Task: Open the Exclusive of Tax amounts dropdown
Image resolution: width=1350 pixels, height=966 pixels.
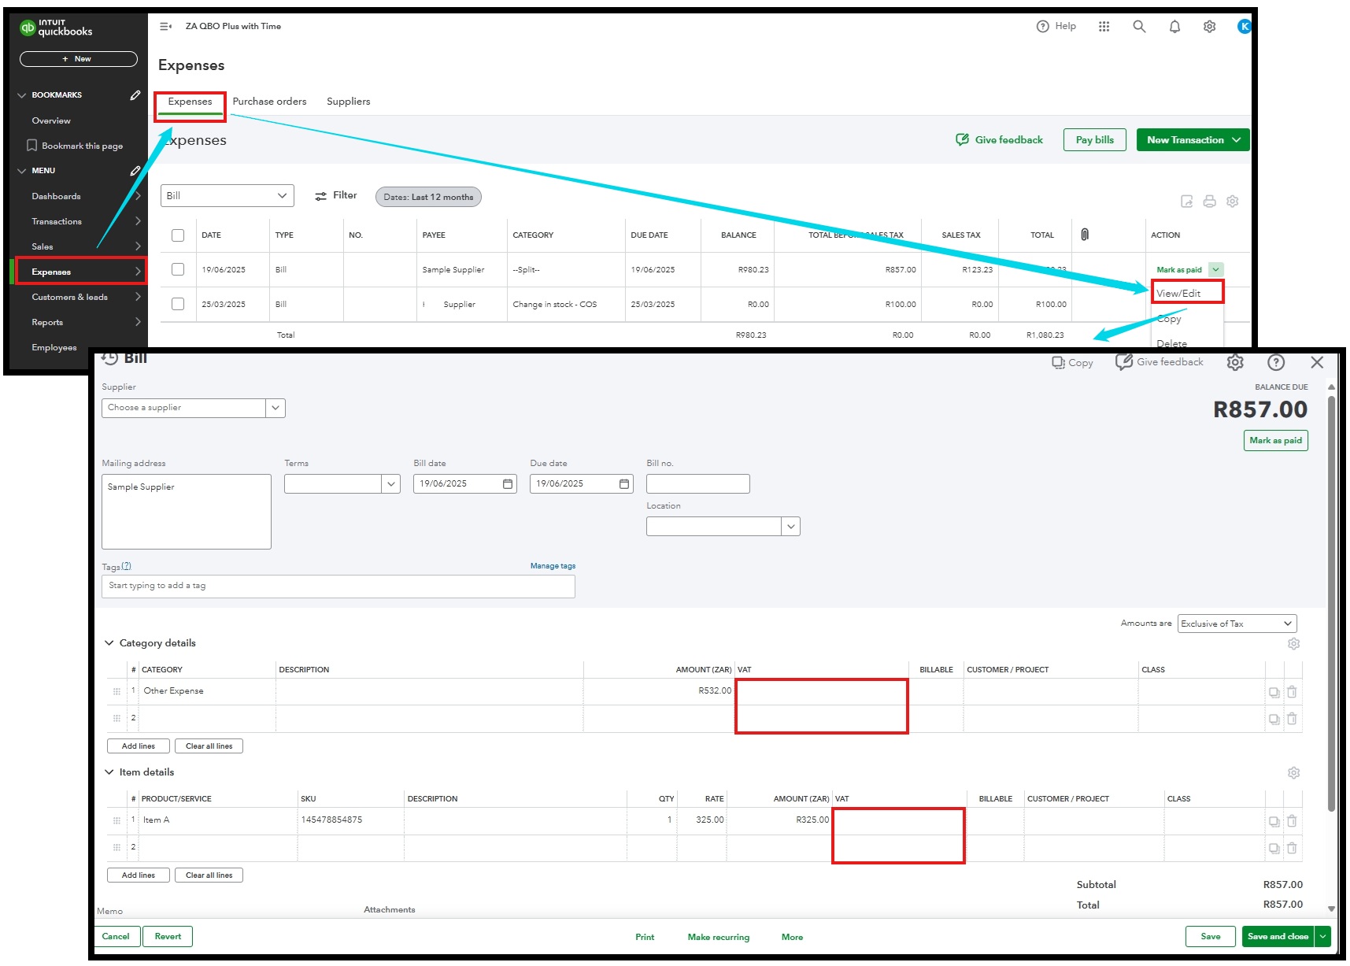Action: click(x=1236, y=623)
